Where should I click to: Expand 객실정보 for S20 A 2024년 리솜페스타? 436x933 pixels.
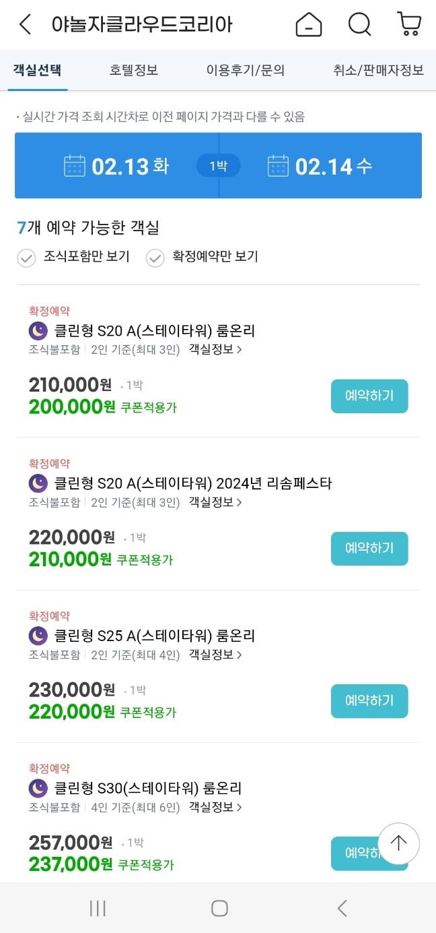click(215, 502)
